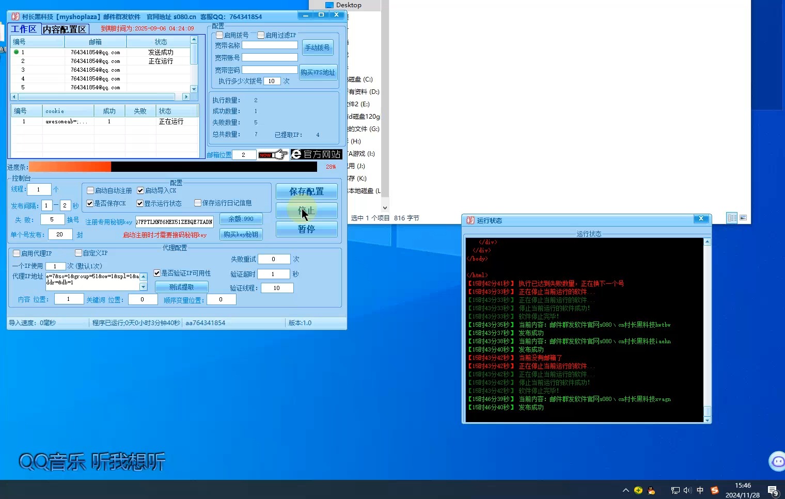The width and height of the screenshot is (785, 499).
Task: Close the 运行状态 window
Action: point(701,219)
